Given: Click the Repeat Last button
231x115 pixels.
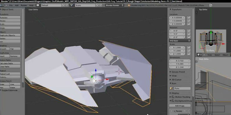Looking at the screenshot, I should pos(10,74).
